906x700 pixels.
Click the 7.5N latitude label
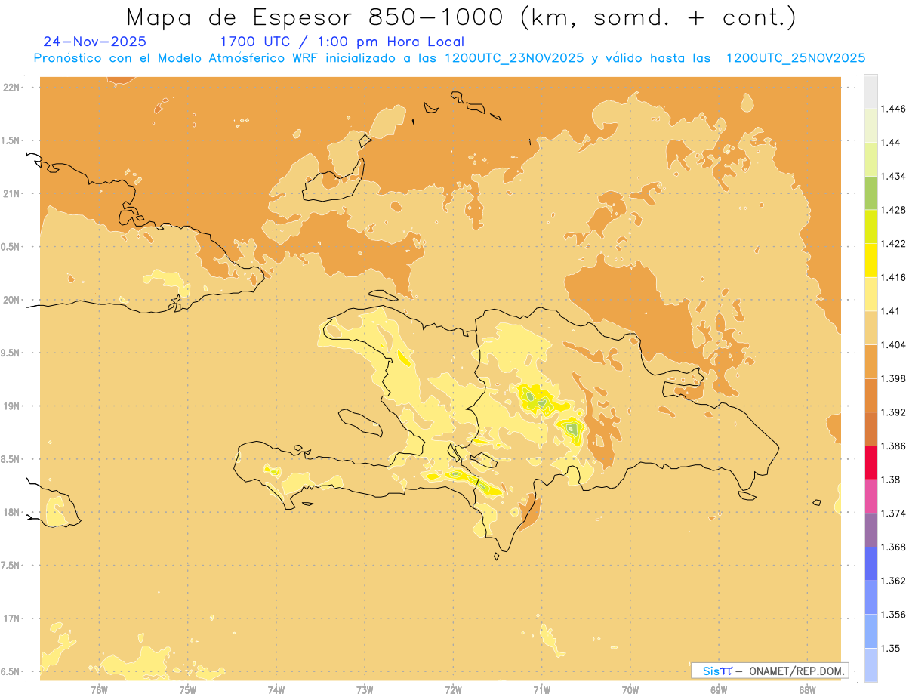point(11,566)
